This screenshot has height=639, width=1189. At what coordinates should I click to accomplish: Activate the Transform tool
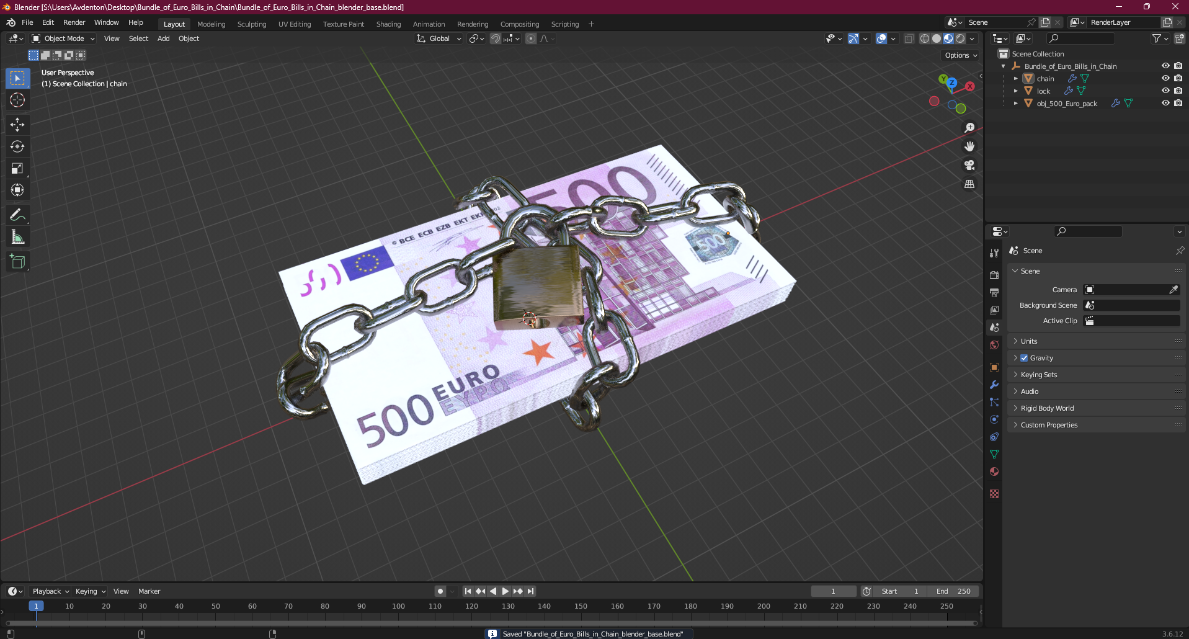point(17,190)
